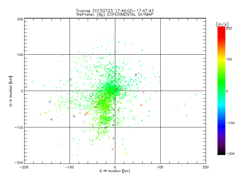
Task: Click the x-axis tick label '200'
Action: point(206,167)
